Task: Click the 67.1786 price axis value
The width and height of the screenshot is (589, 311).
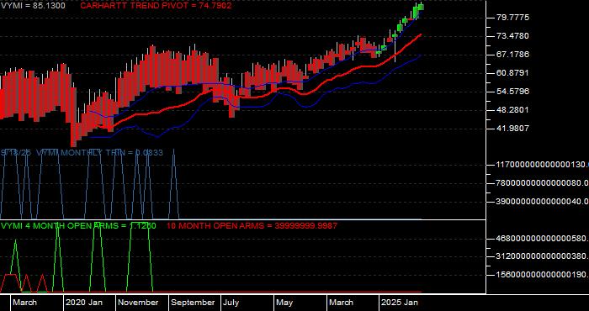Action: pos(513,55)
